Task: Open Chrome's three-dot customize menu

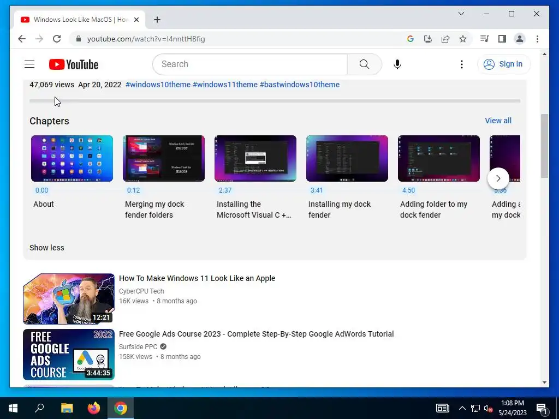Action: click(537, 39)
